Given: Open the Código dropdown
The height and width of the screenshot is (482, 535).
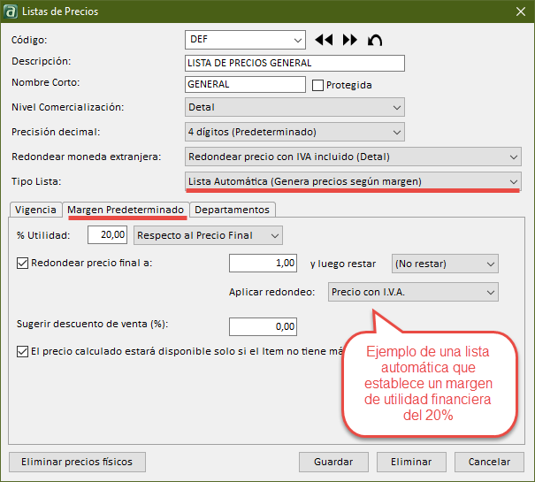Looking at the screenshot, I should (297, 40).
